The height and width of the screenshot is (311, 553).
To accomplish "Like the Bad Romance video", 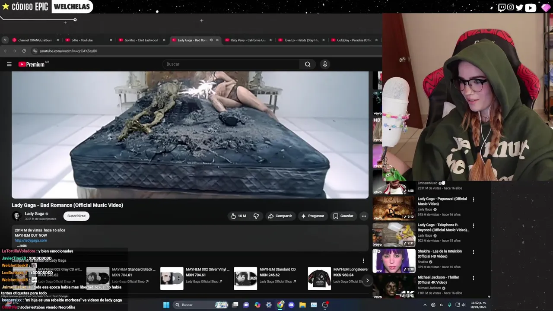I will 238,216.
